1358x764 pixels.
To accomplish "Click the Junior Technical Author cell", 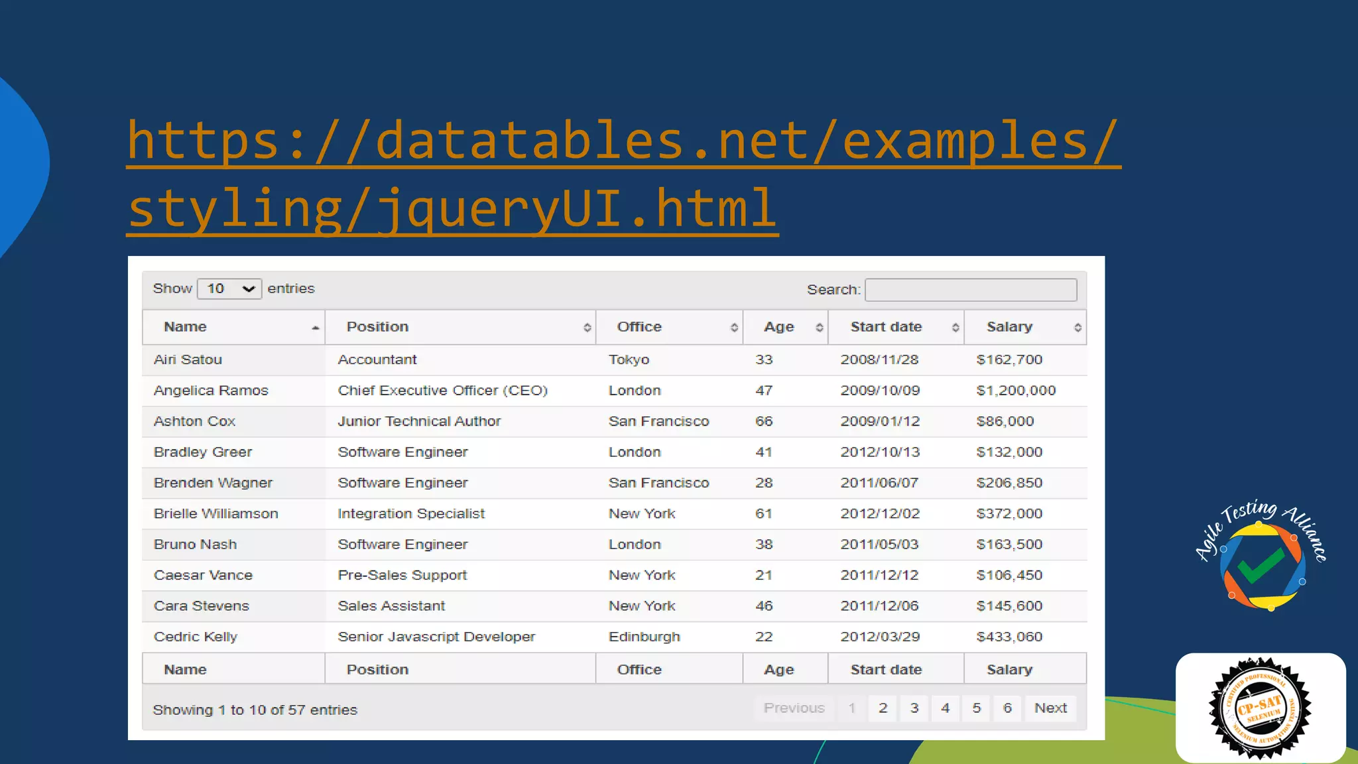I will [x=461, y=421].
